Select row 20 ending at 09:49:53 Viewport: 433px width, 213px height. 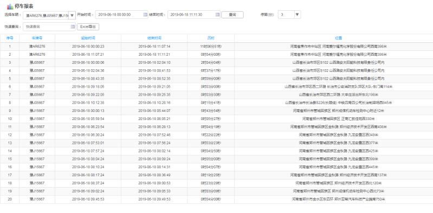click(217, 199)
